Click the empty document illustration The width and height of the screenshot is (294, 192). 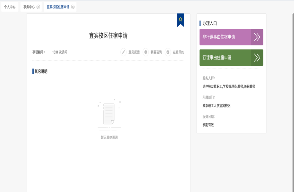point(109,115)
